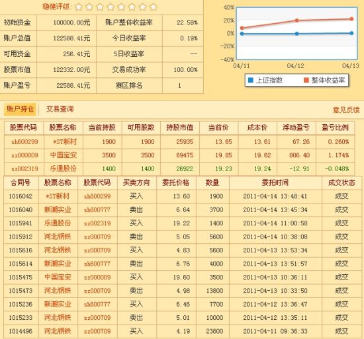364x339 pixels.
Task: Click order price 19.60 for 中国宝安
Action: 181,277
